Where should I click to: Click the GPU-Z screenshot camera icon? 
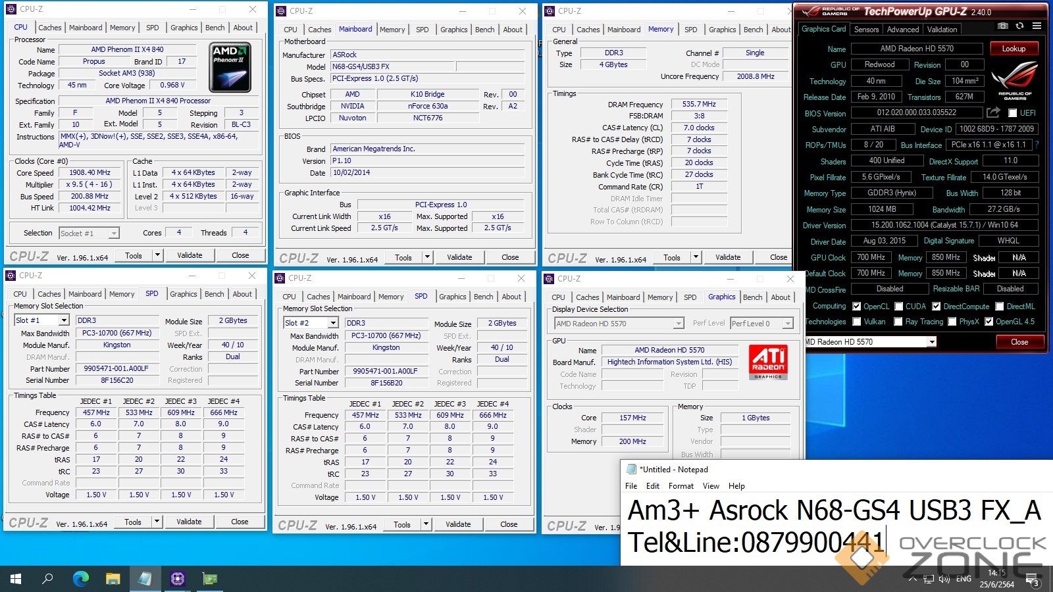coord(1002,26)
